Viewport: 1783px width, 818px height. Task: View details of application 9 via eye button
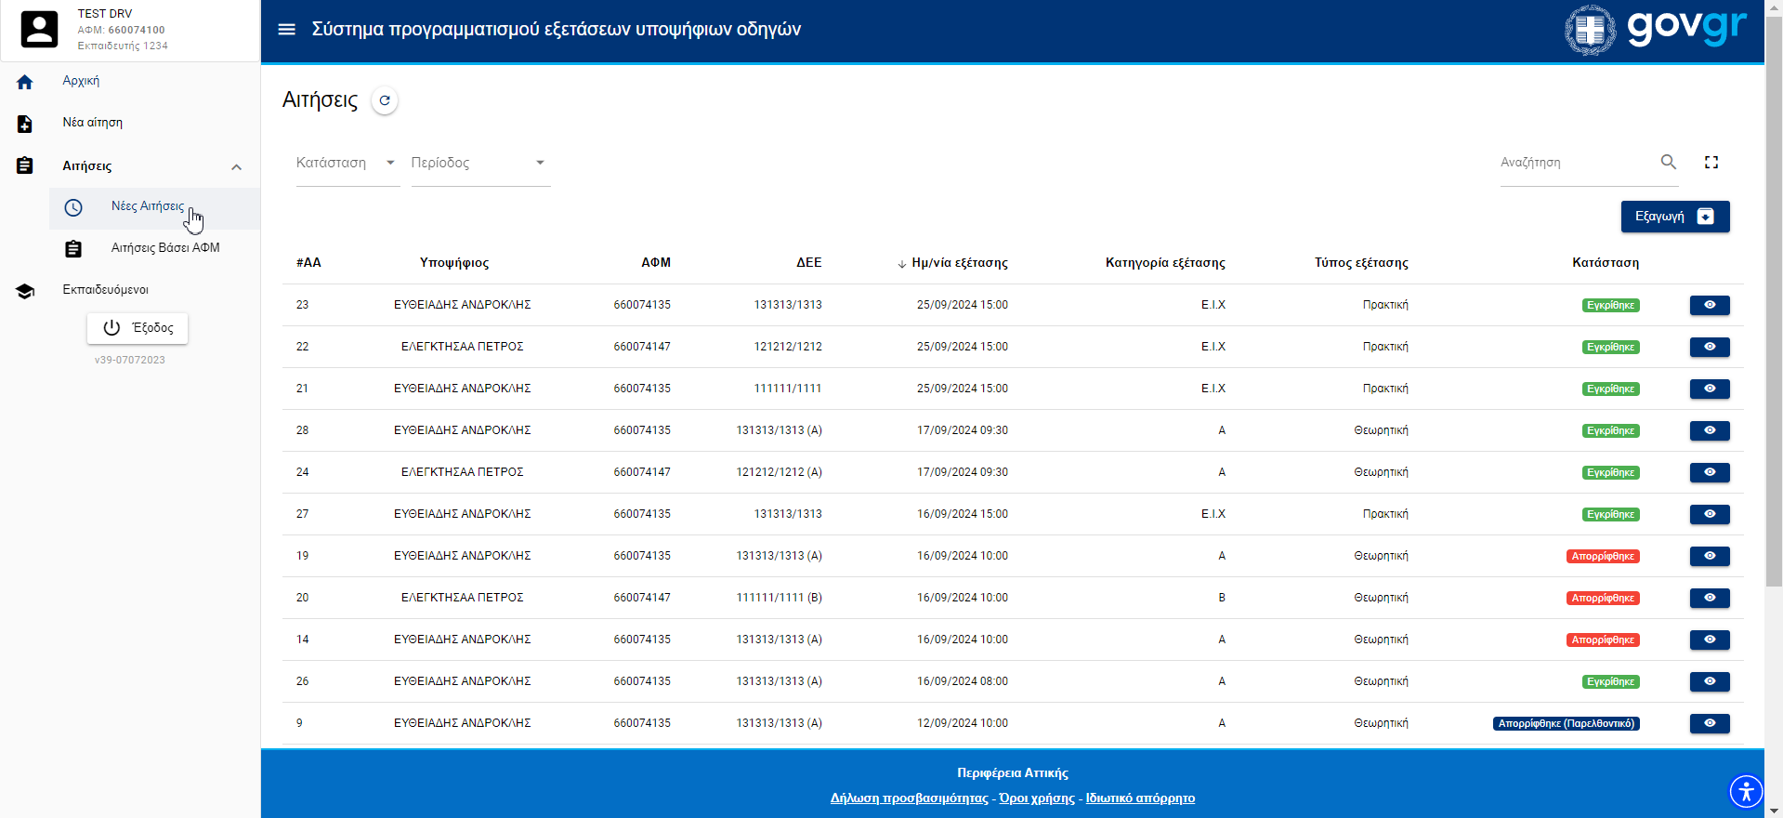click(1709, 723)
